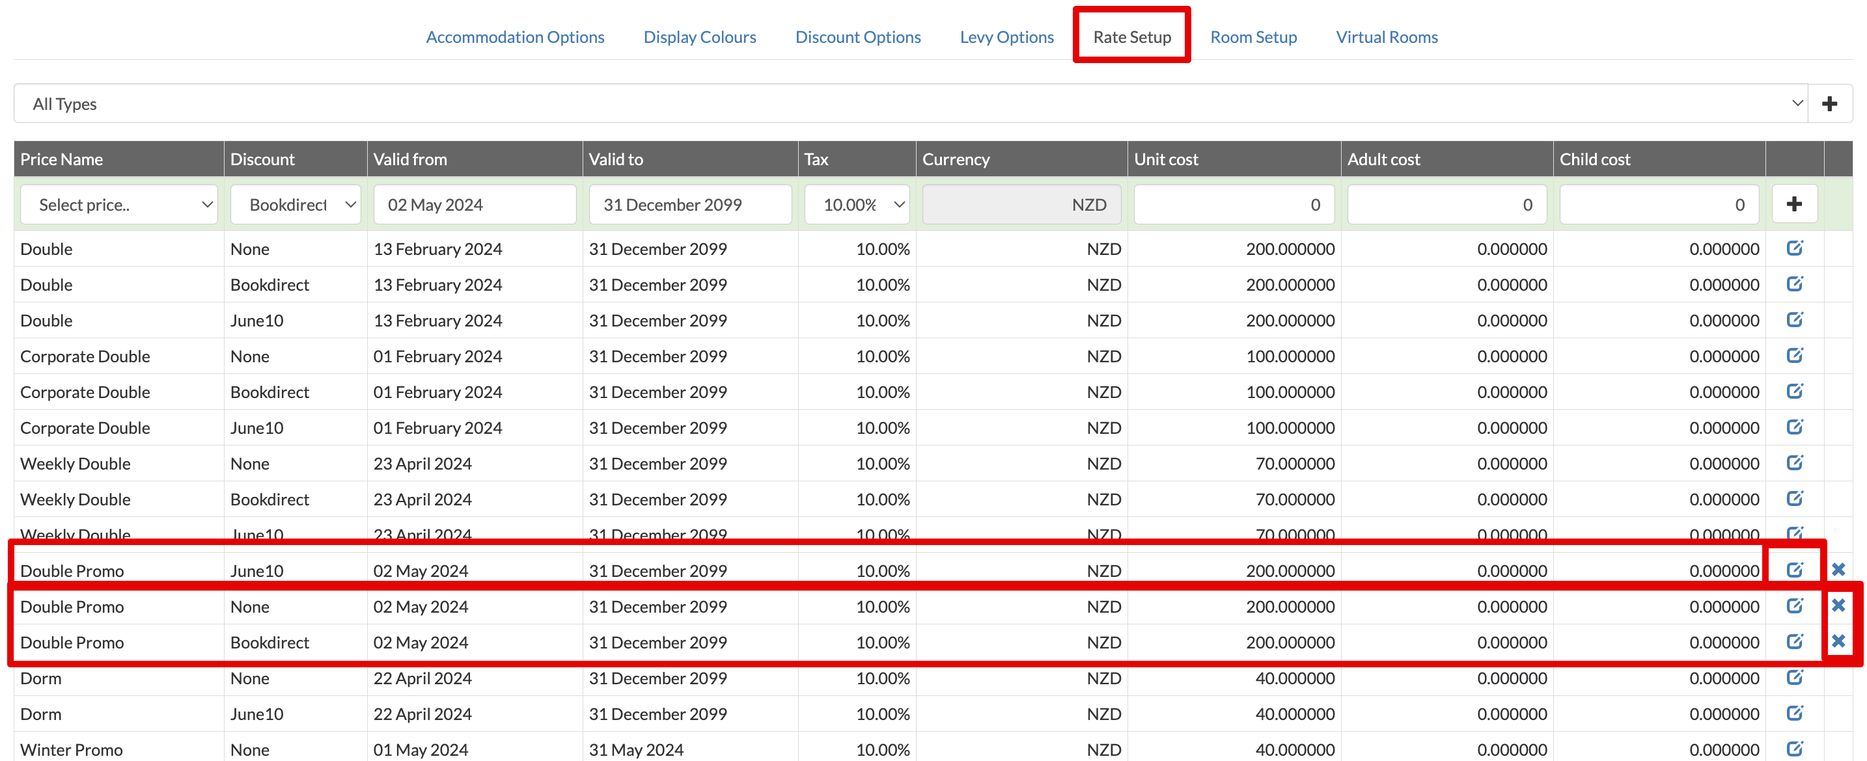The width and height of the screenshot is (1867, 761).
Task: Expand the All Types filter dropdown
Action: tap(910, 103)
